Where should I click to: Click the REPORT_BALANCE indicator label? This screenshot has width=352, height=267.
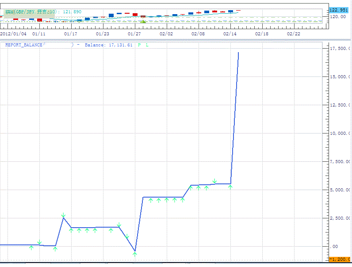click(24, 45)
